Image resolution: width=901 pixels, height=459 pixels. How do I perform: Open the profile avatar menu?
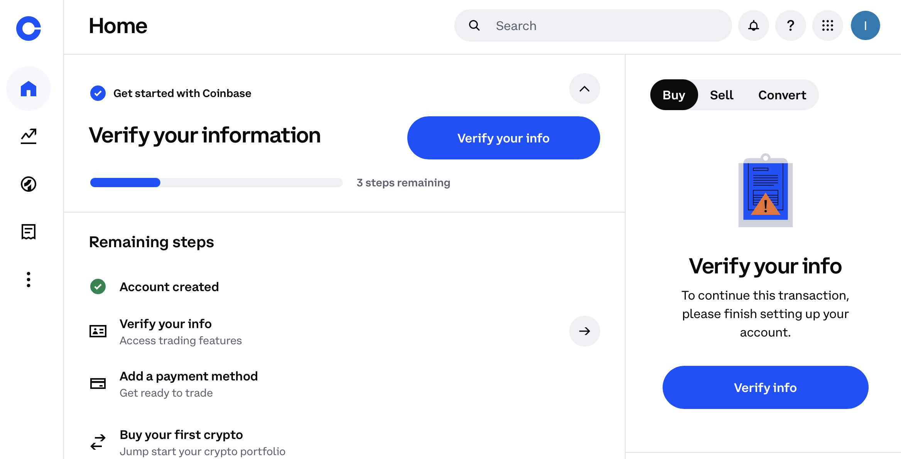coord(866,25)
